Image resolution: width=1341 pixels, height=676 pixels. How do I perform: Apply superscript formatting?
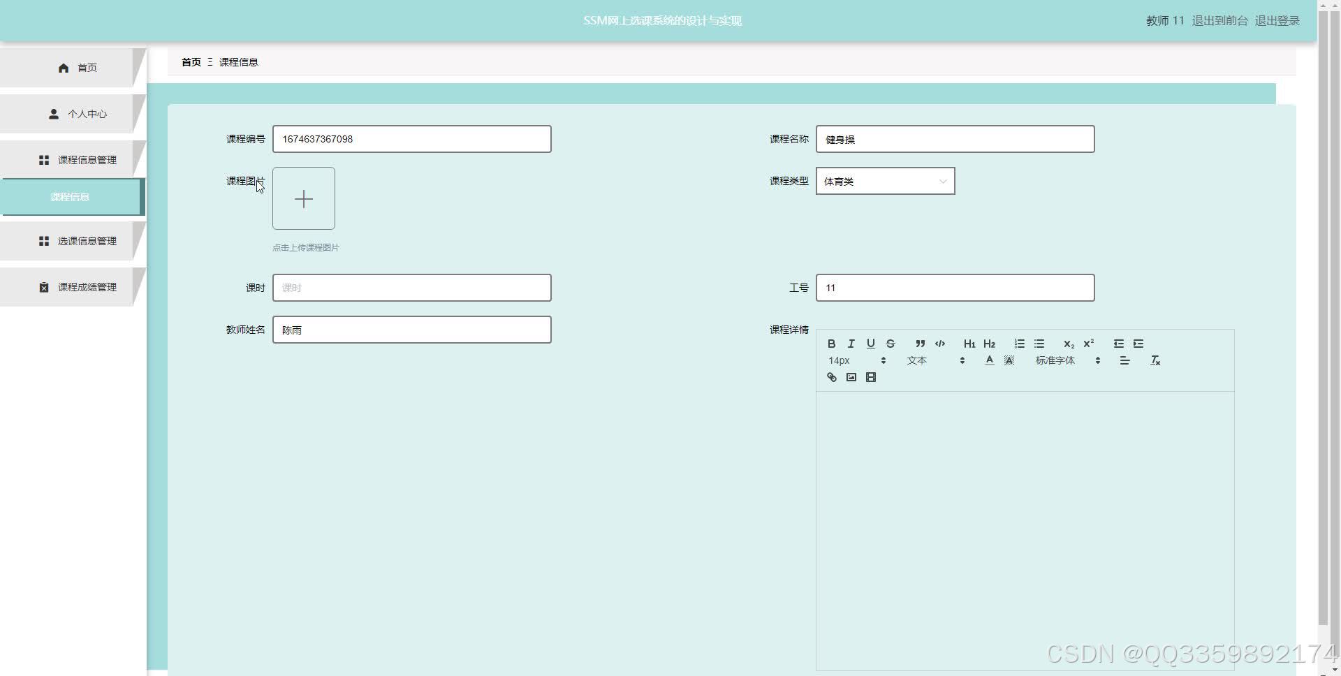(1088, 344)
